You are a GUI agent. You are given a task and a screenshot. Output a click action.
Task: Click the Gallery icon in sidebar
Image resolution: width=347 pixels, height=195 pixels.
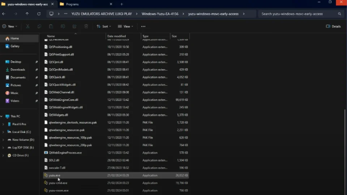pos(7,46)
